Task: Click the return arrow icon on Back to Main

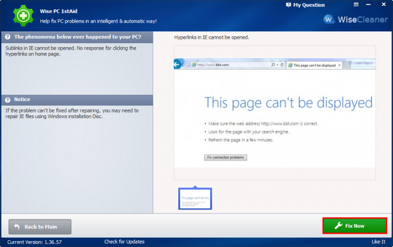Action: click(x=17, y=227)
